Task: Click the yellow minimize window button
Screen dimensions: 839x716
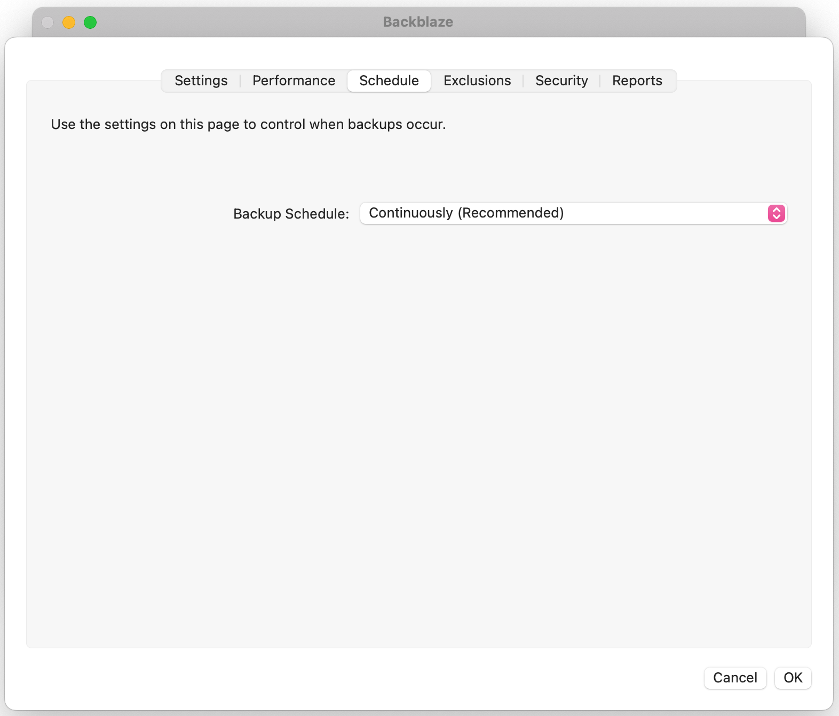Action: coord(69,22)
